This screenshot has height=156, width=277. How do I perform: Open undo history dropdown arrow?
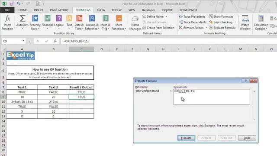22,3
